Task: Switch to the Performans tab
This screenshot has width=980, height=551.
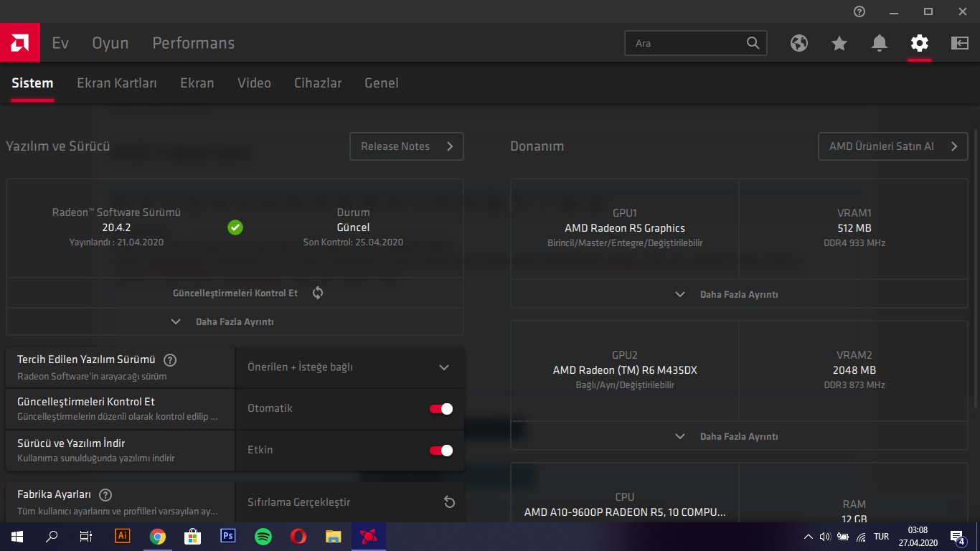Action: tap(194, 43)
